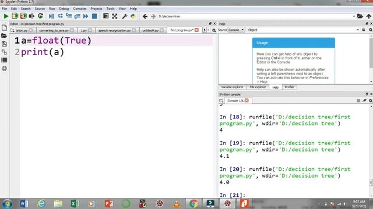Open the Debug menu
Image resolution: width=373 pixels, height=209 pixels.
(x=64, y=9)
